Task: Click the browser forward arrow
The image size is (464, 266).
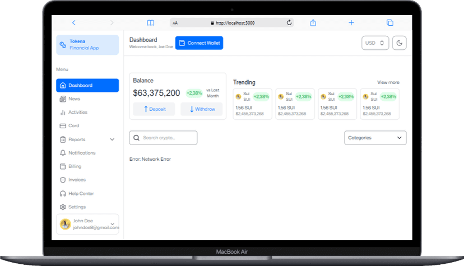Action: tap(112, 23)
